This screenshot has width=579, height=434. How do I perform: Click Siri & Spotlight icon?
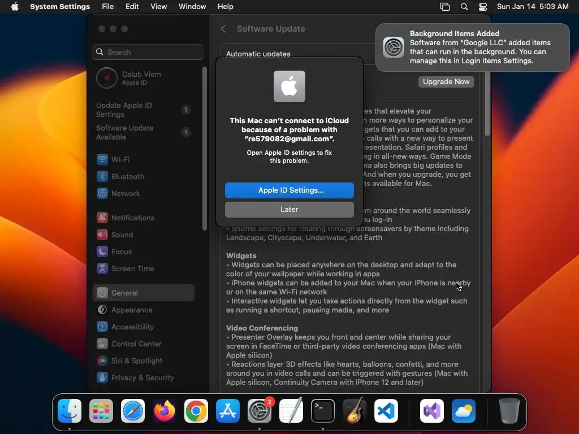(102, 361)
